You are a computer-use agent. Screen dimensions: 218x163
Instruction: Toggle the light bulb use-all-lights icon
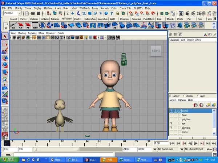coord(86,37)
